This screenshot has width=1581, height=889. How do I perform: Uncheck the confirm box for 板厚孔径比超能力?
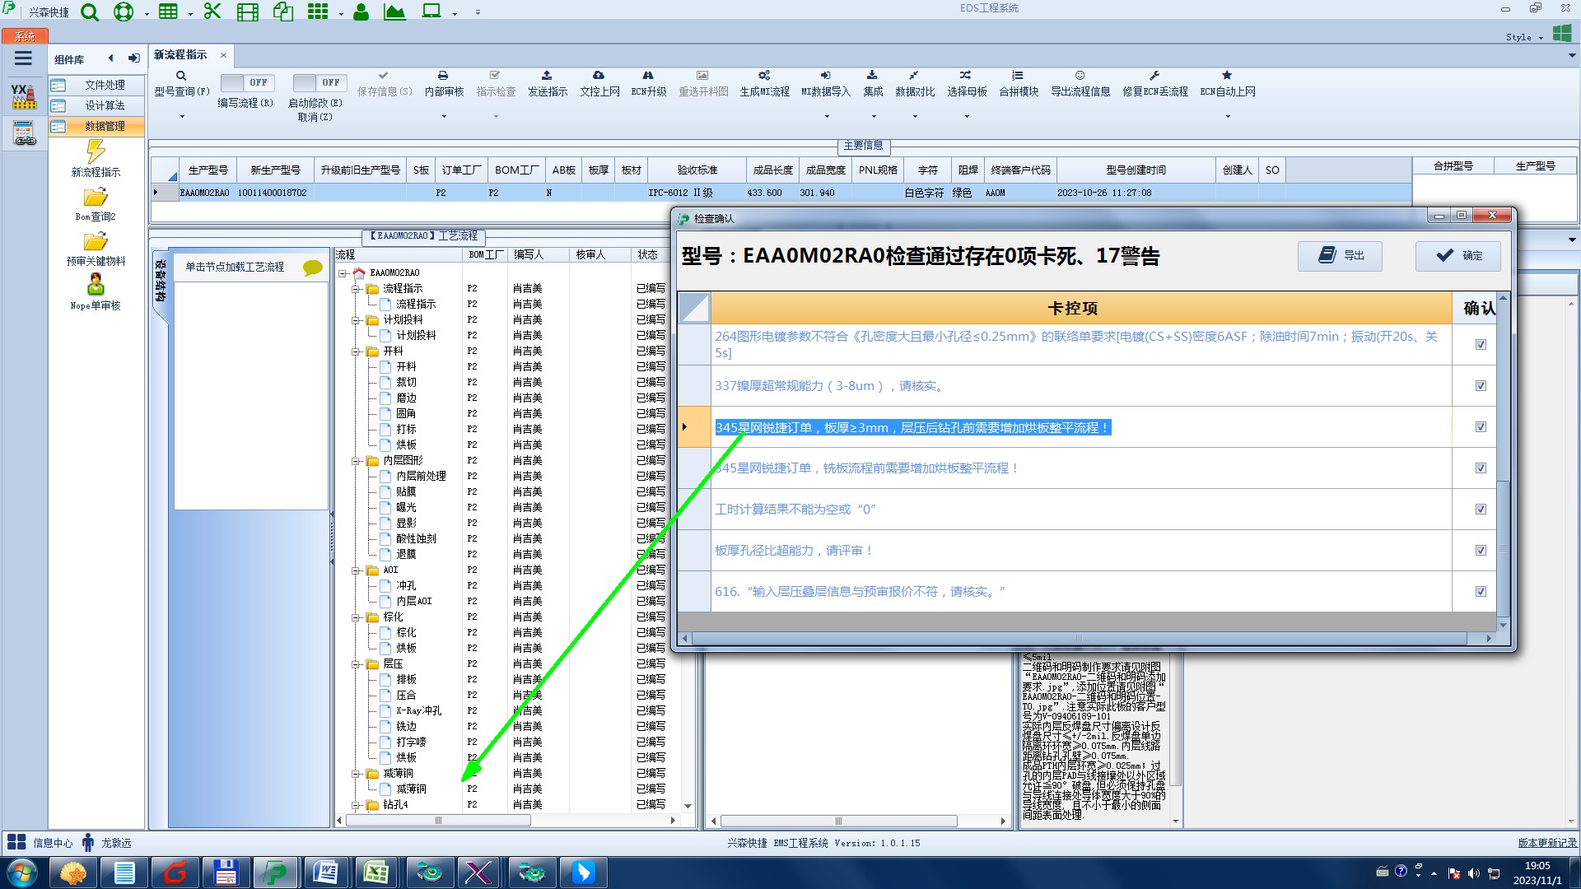(1481, 551)
